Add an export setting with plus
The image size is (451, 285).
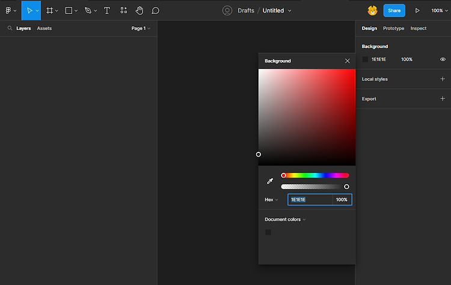click(x=443, y=99)
